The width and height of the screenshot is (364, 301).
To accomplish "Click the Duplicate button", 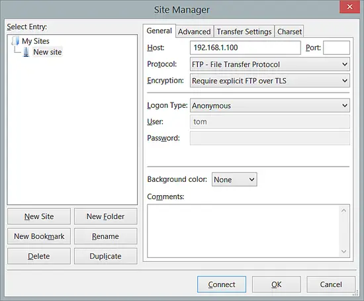I will [106, 256].
